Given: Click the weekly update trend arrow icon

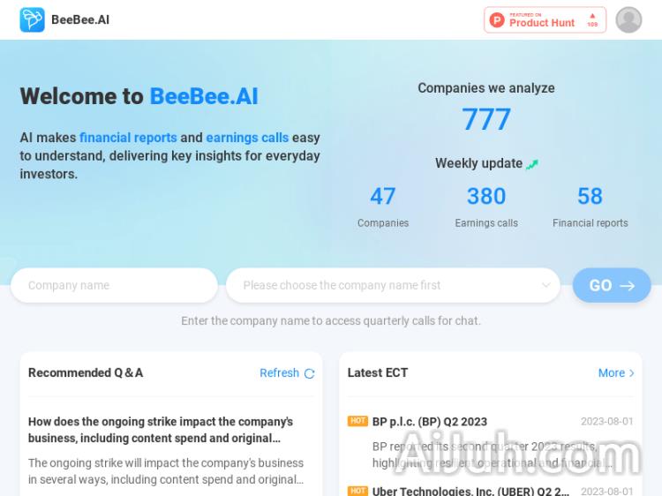Looking at the screenshot, I should (x=532, y=164).
